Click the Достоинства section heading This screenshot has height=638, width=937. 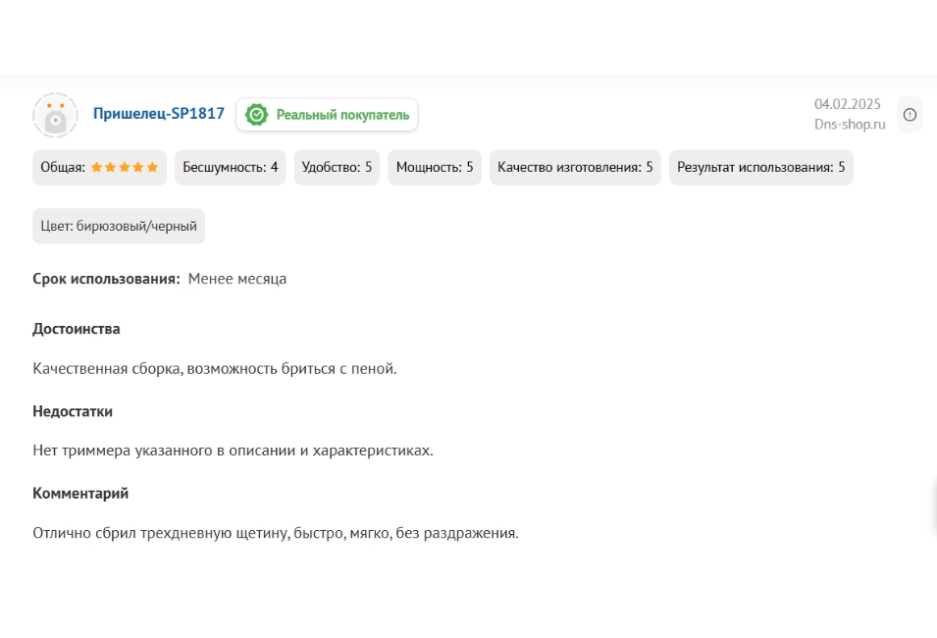(x=77, y=329)
